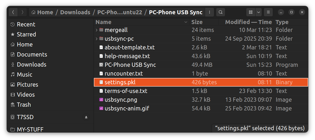Select help-message.txt in the list
The width and height of the screenshot is (315, 140).
[127, 56]
